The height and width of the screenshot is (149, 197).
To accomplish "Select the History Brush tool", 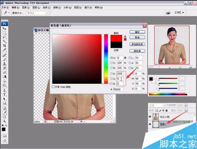I will (x=4, y=68).
